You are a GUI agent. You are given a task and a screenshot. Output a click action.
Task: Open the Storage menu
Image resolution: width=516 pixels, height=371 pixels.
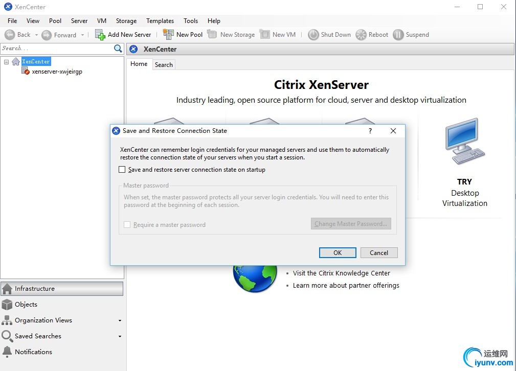coord(126,21)
